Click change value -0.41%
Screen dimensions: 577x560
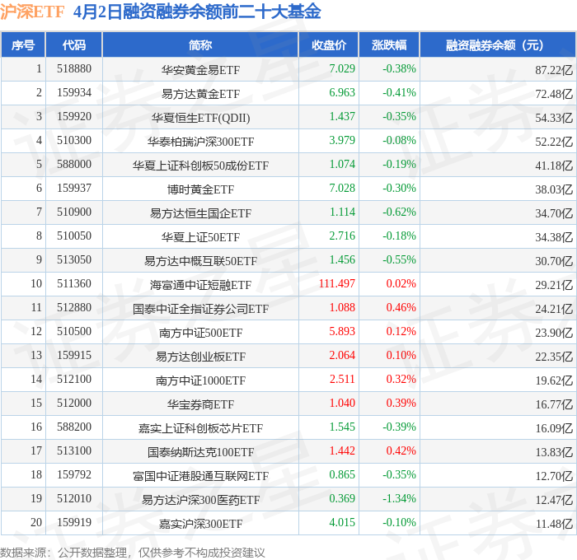[399, 93]
